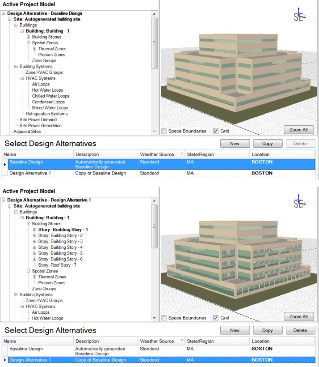Click axis orientation icon in lower 3D view
This screenshot has height=367, width=319.
(299, 202)
